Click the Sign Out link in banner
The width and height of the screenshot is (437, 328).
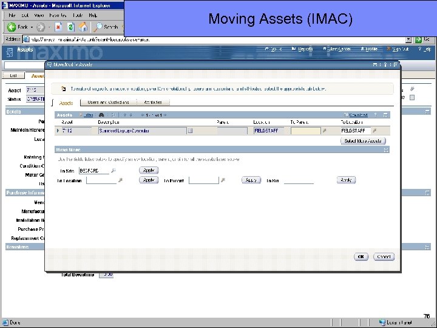[x=400, y=49]
